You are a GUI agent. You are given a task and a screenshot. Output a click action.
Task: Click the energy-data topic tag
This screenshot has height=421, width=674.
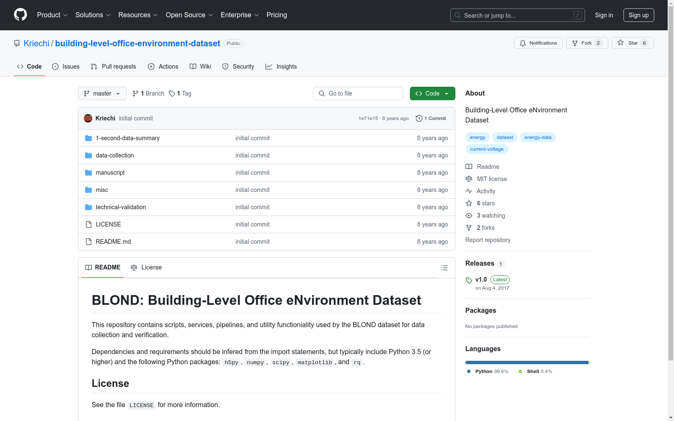tap(538, 137)
